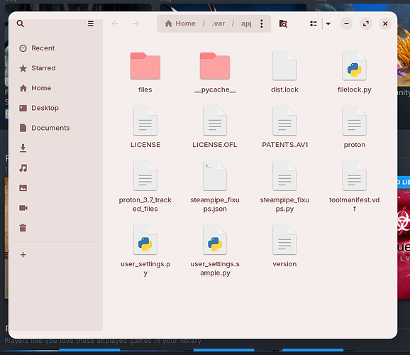410x355 pixels.
Task: Select the proton_3.7_tracked_files file
Action: tap(145, 187)
